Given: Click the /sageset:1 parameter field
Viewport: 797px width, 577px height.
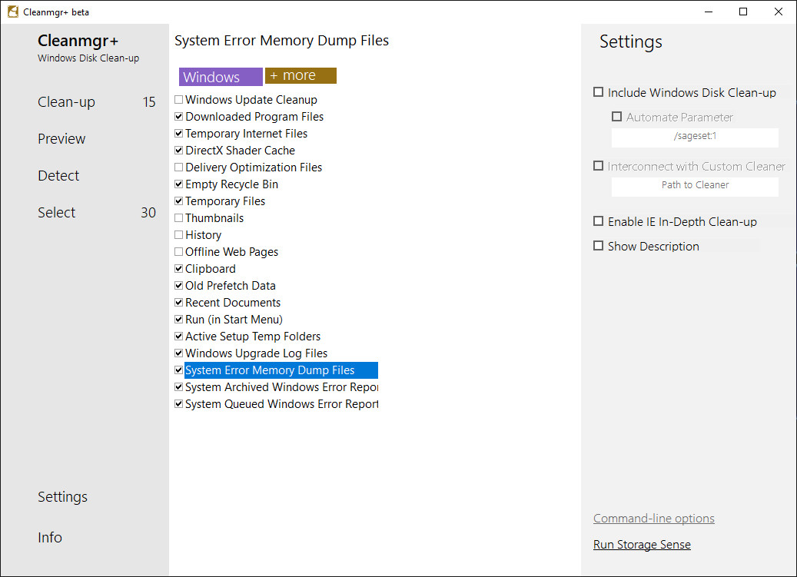Looking at the screenshot, I should [x=695, y=136].
